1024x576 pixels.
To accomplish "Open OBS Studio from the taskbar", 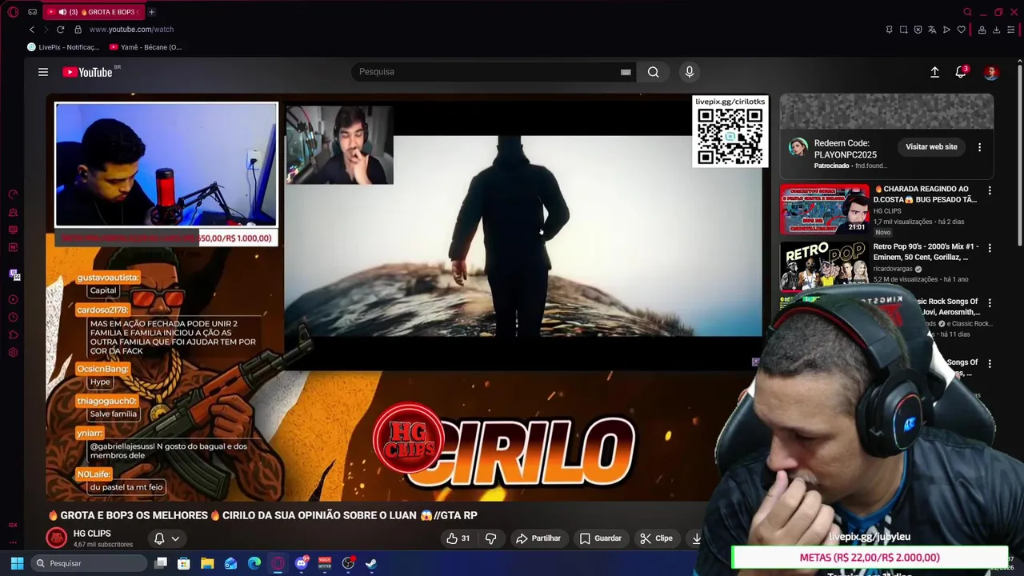I will [x=348, y=563].
